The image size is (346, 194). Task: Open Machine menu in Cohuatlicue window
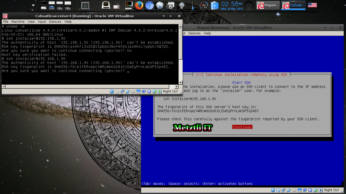[x=18, y=22]
